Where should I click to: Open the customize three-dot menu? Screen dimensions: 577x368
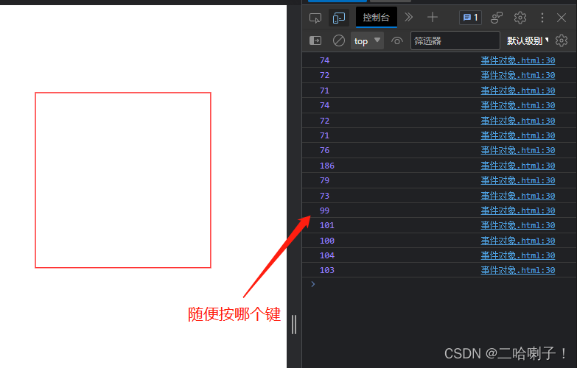(542, 18)
